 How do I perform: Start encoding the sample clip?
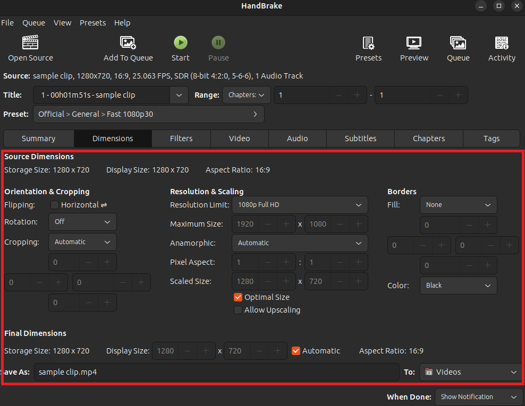tap(180, 48)
